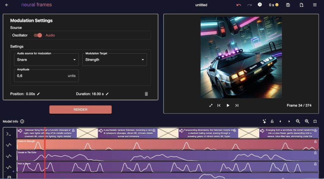This screenshot has height=179, width=324.
Task: Zoom out the timeline with magnifier minus
Action: point(298,121)
